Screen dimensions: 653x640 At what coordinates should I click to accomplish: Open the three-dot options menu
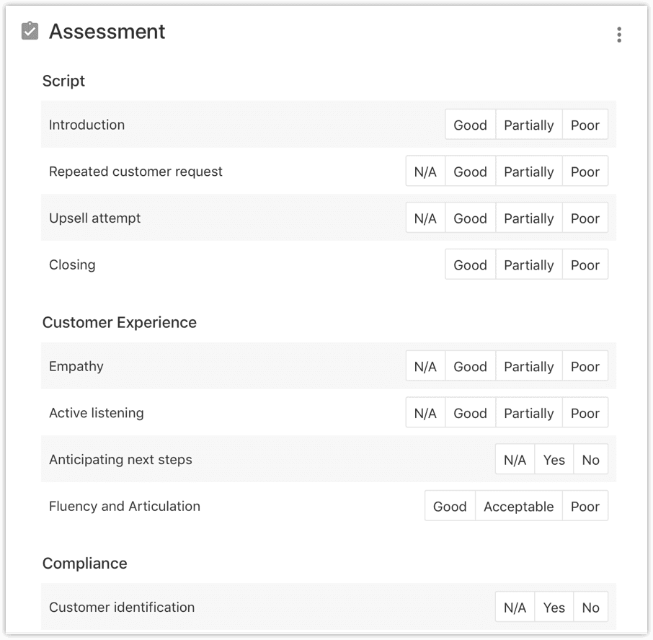618,33
